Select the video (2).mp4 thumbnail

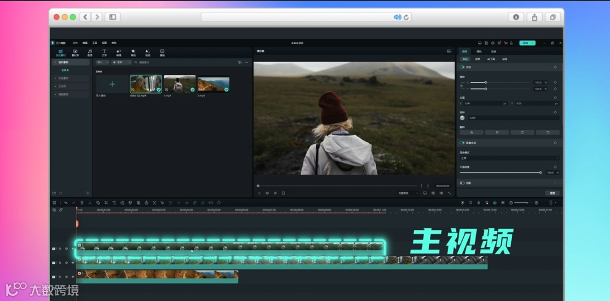point(146,84)
